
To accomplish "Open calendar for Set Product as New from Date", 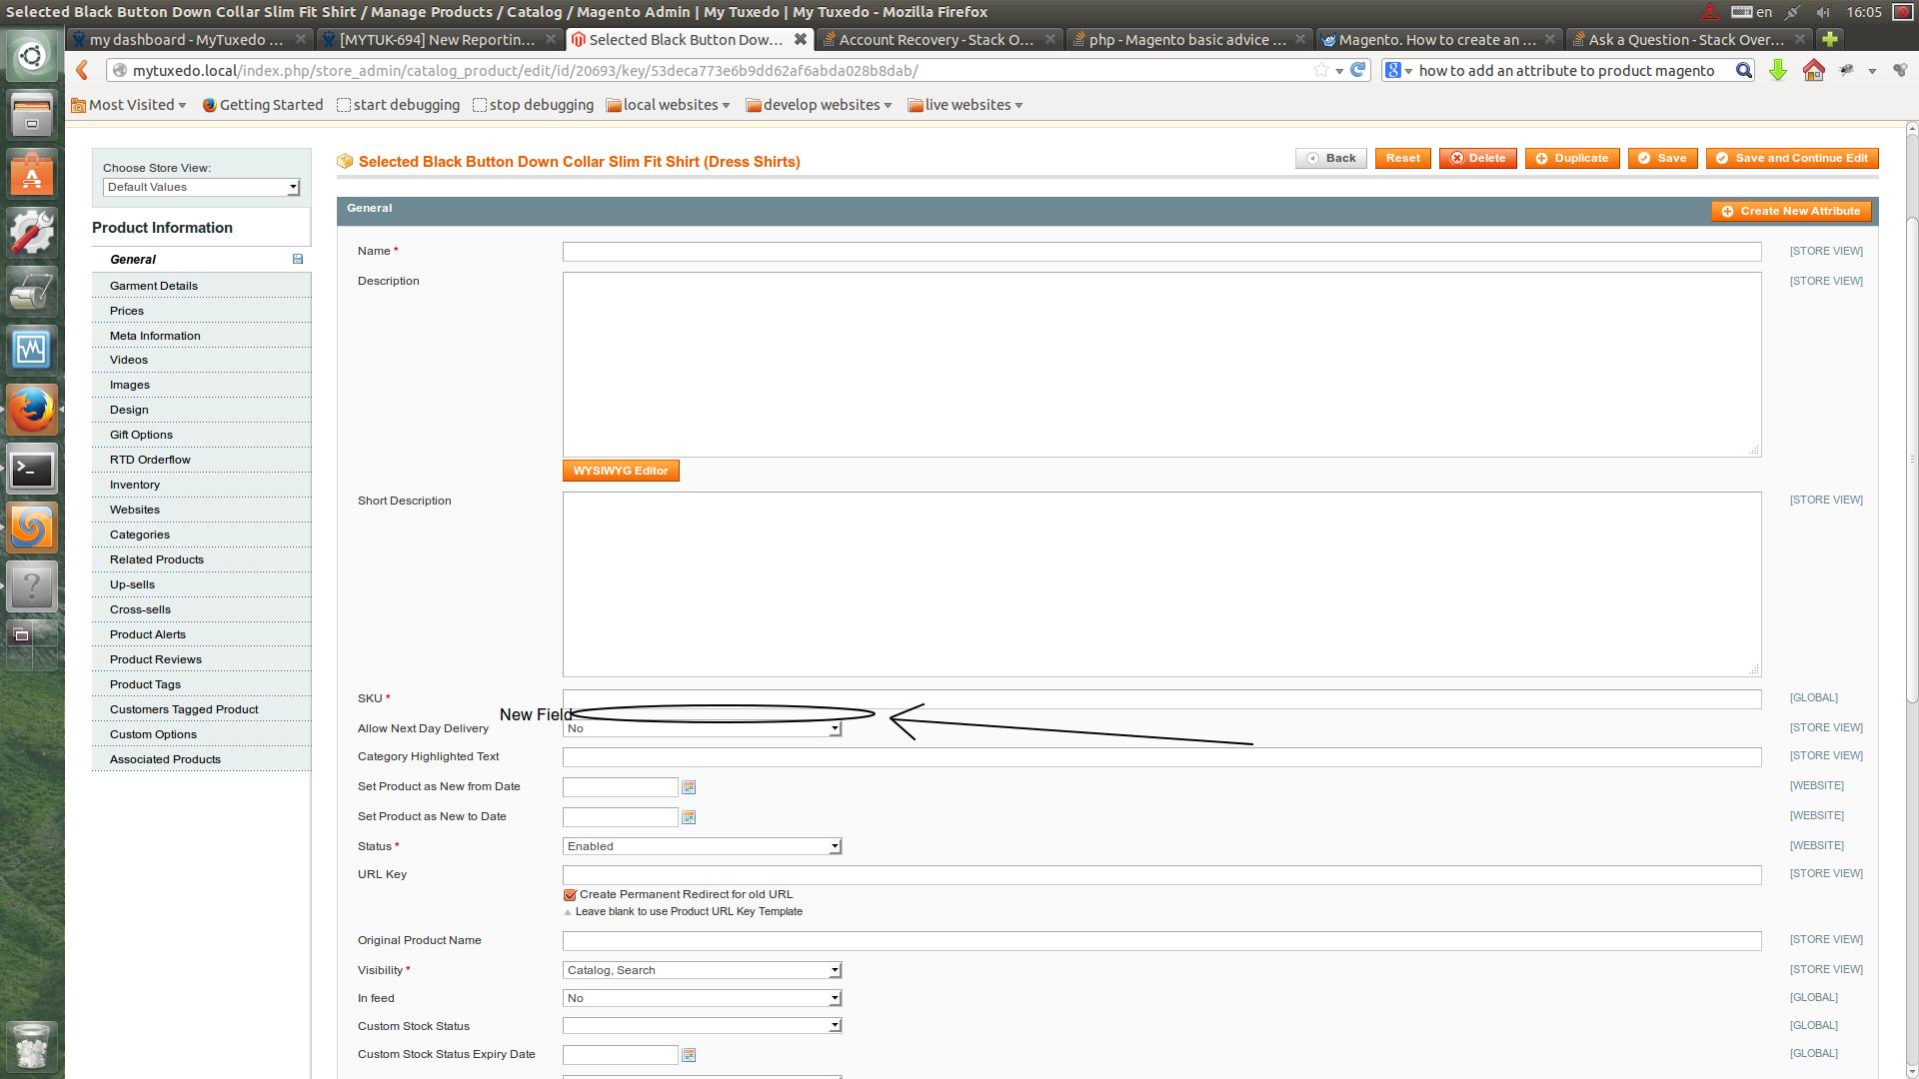I will click(x=689, y=787).
